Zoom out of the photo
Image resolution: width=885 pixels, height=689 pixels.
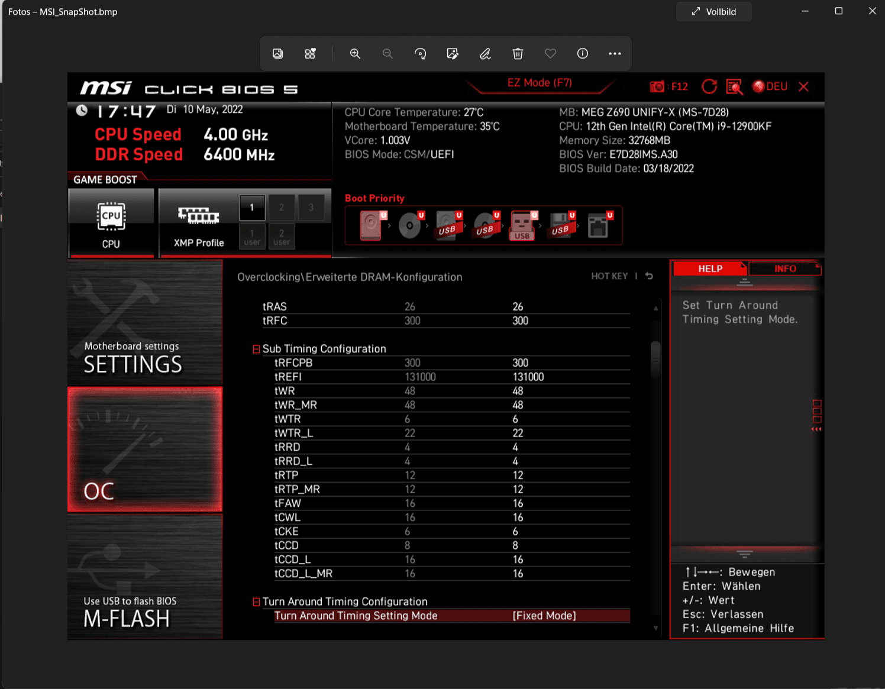387,54
